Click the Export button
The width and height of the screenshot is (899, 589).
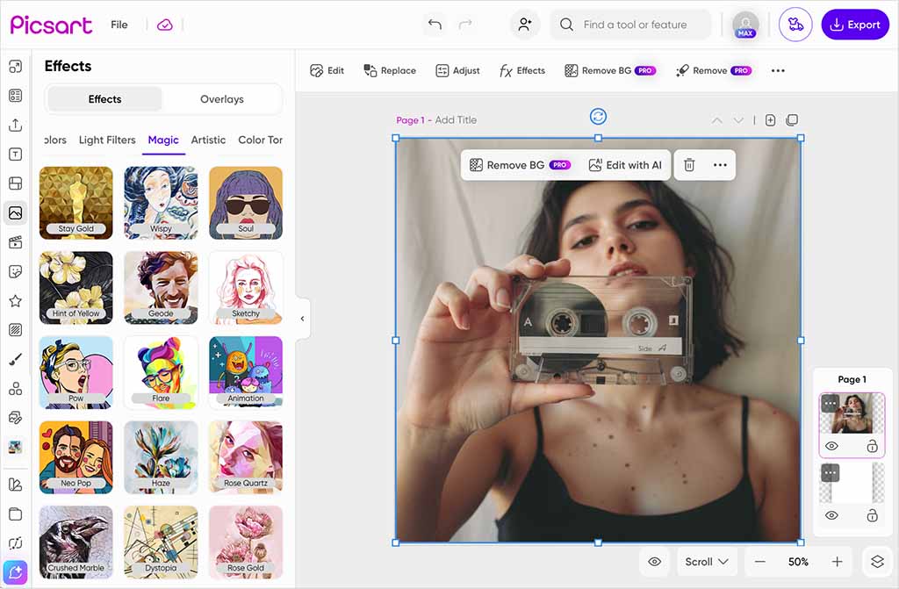point(855,25)
